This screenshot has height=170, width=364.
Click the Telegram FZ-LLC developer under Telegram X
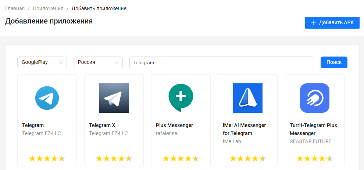[108, 133]
